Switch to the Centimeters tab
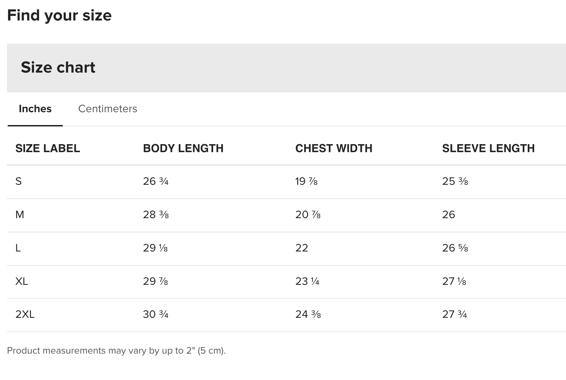The height and width of the screenshot is (380, 566). (x=107, y=109)
